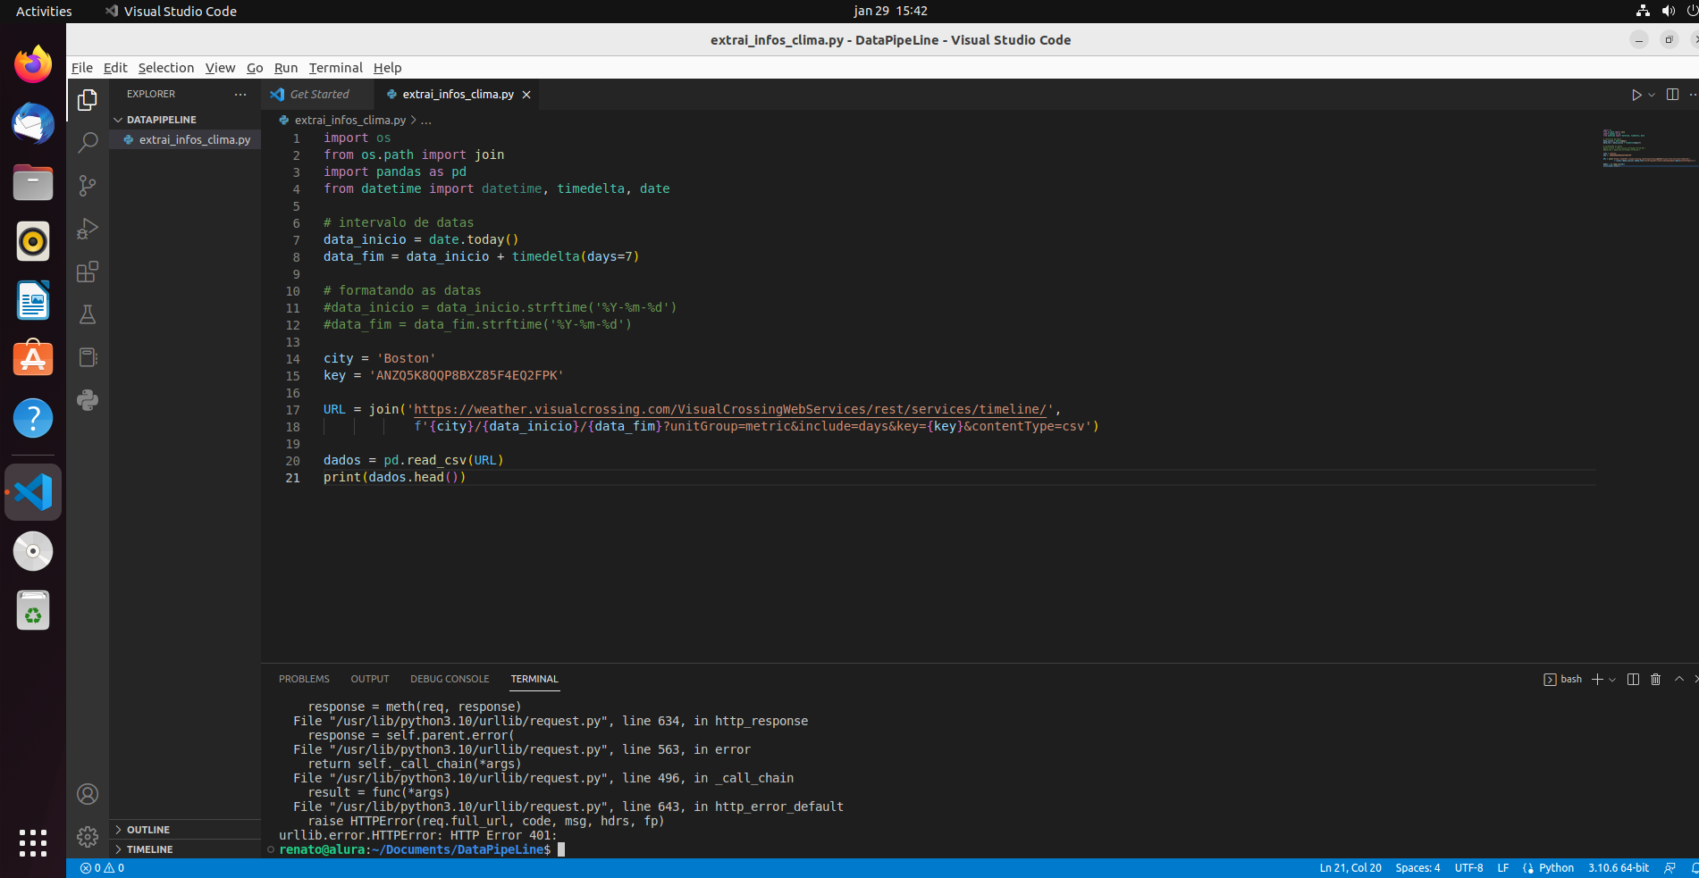
Task: Select the bash terminal label
Action: tap(1563, 680)
